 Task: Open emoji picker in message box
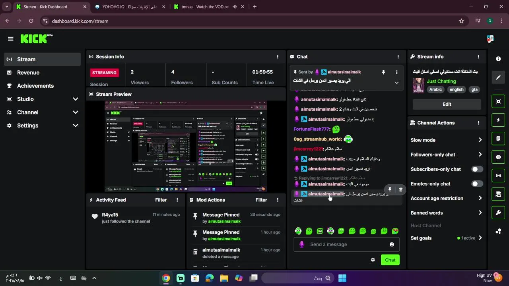pos(392,245)
